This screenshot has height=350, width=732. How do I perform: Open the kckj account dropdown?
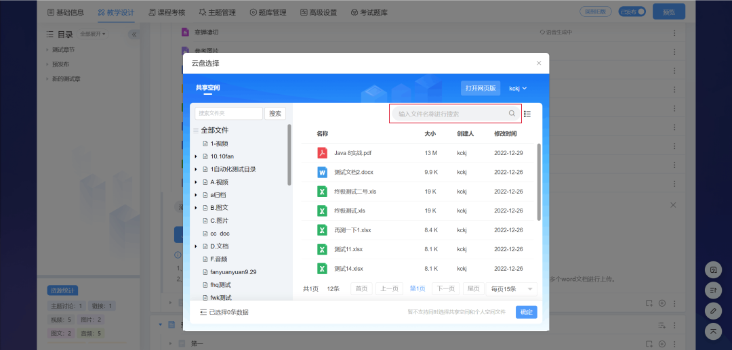pyautogui.click(x=518, y=88)
